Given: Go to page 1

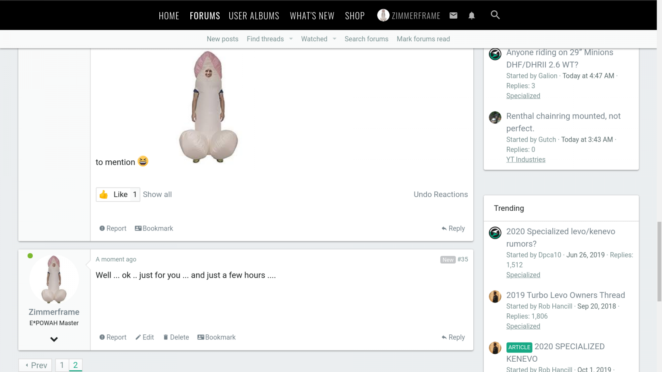Looking at the screenshot, I should coord(62,365).
